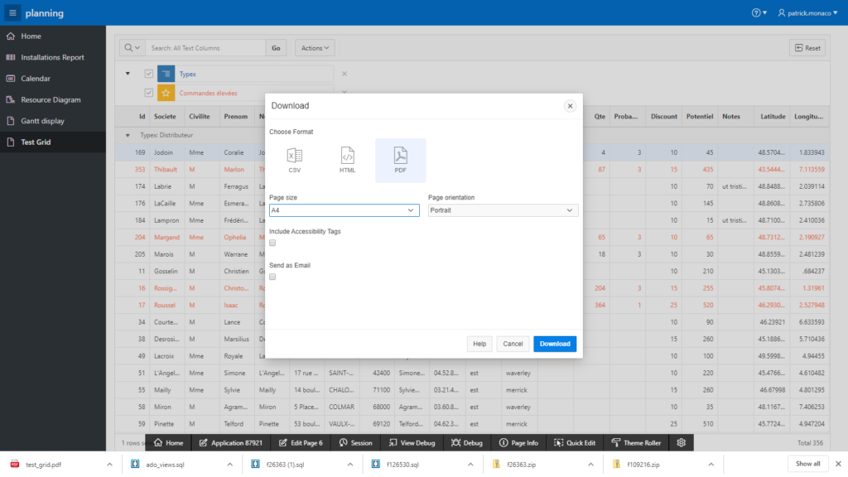Click the Debug toolbar button

click(x=467, y=443)
